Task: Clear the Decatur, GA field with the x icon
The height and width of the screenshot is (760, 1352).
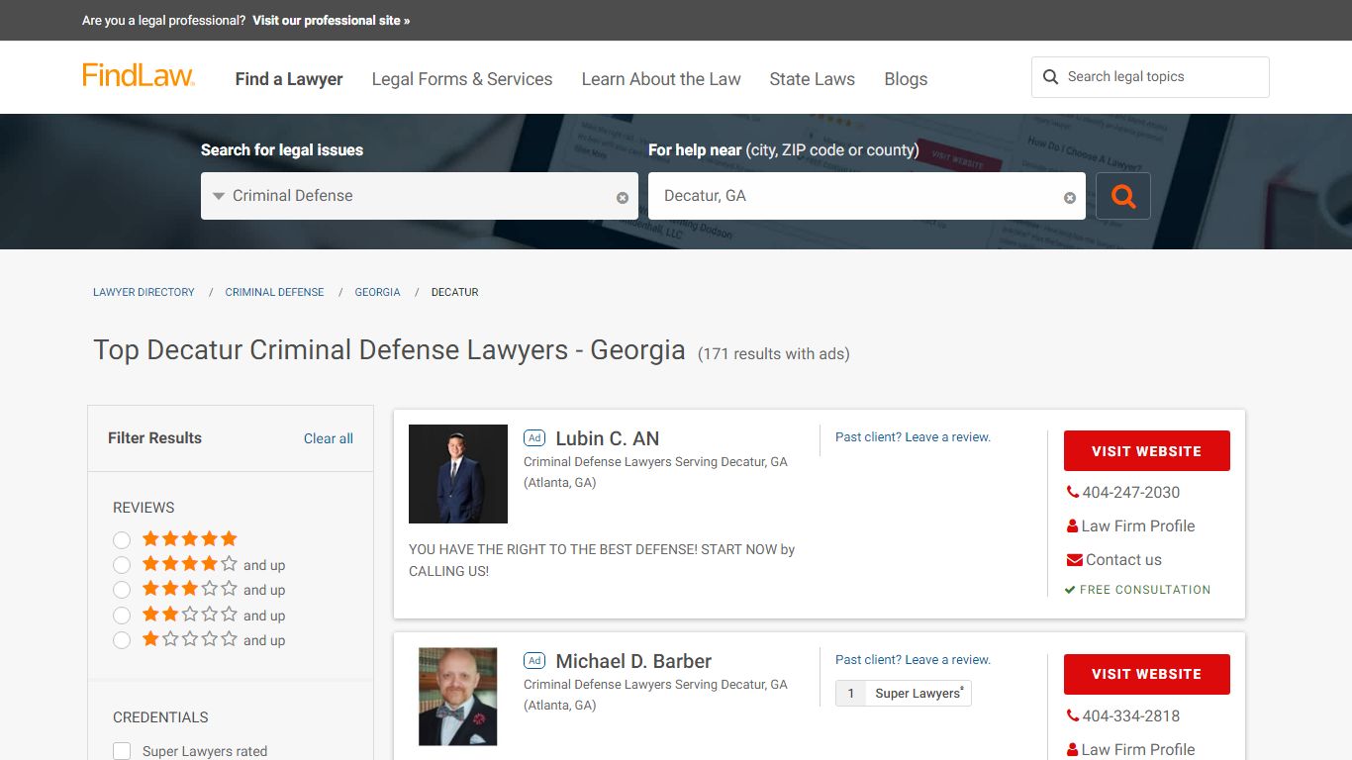Action: pyautogui.click(x=1070, y=198)
